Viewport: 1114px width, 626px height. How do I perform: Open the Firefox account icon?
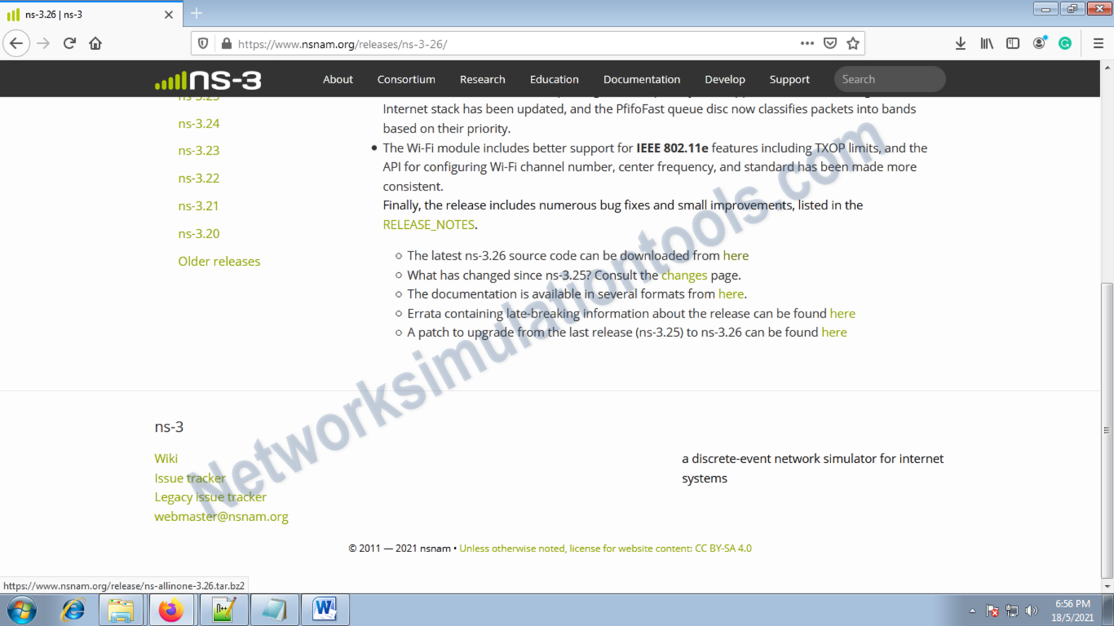[x=1039, y=43]
